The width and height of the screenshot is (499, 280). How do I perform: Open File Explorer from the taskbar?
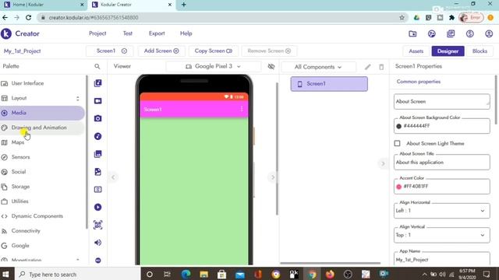(204, 274)
